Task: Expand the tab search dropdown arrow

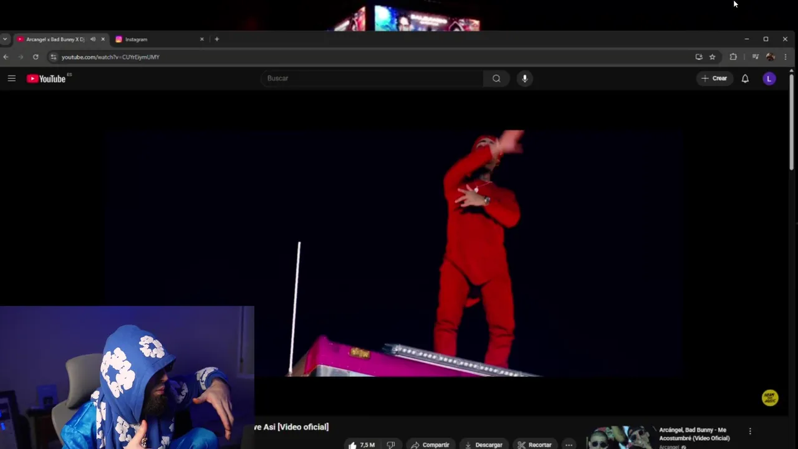Action: point(5,39)
